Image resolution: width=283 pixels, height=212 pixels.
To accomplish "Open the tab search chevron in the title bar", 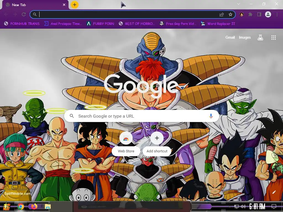I will coord(239,4).
